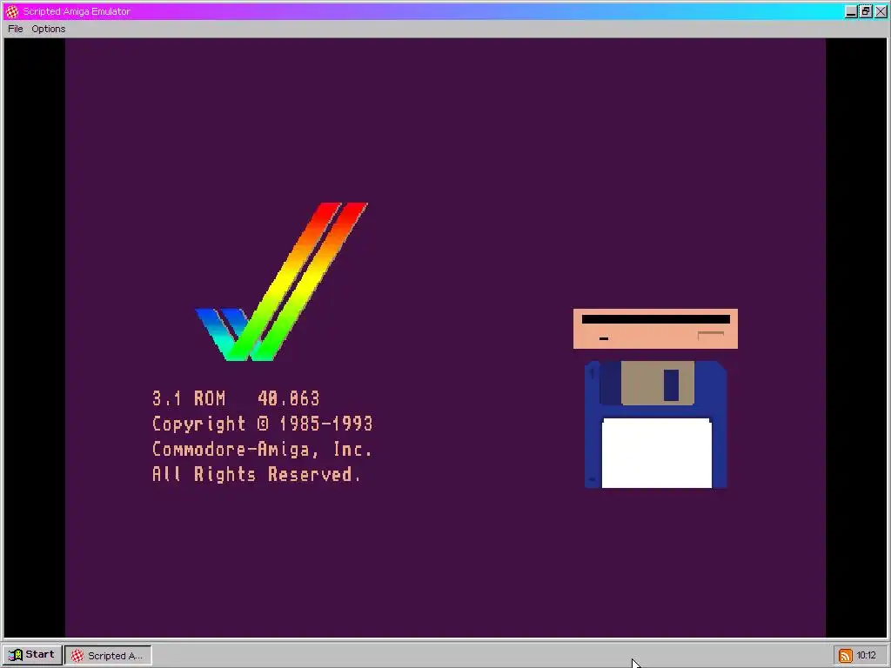Viewport: 891px width, 668px height.
Task: Click the rainbow checkmark Amiga logo
Action: tap(282, 281)
